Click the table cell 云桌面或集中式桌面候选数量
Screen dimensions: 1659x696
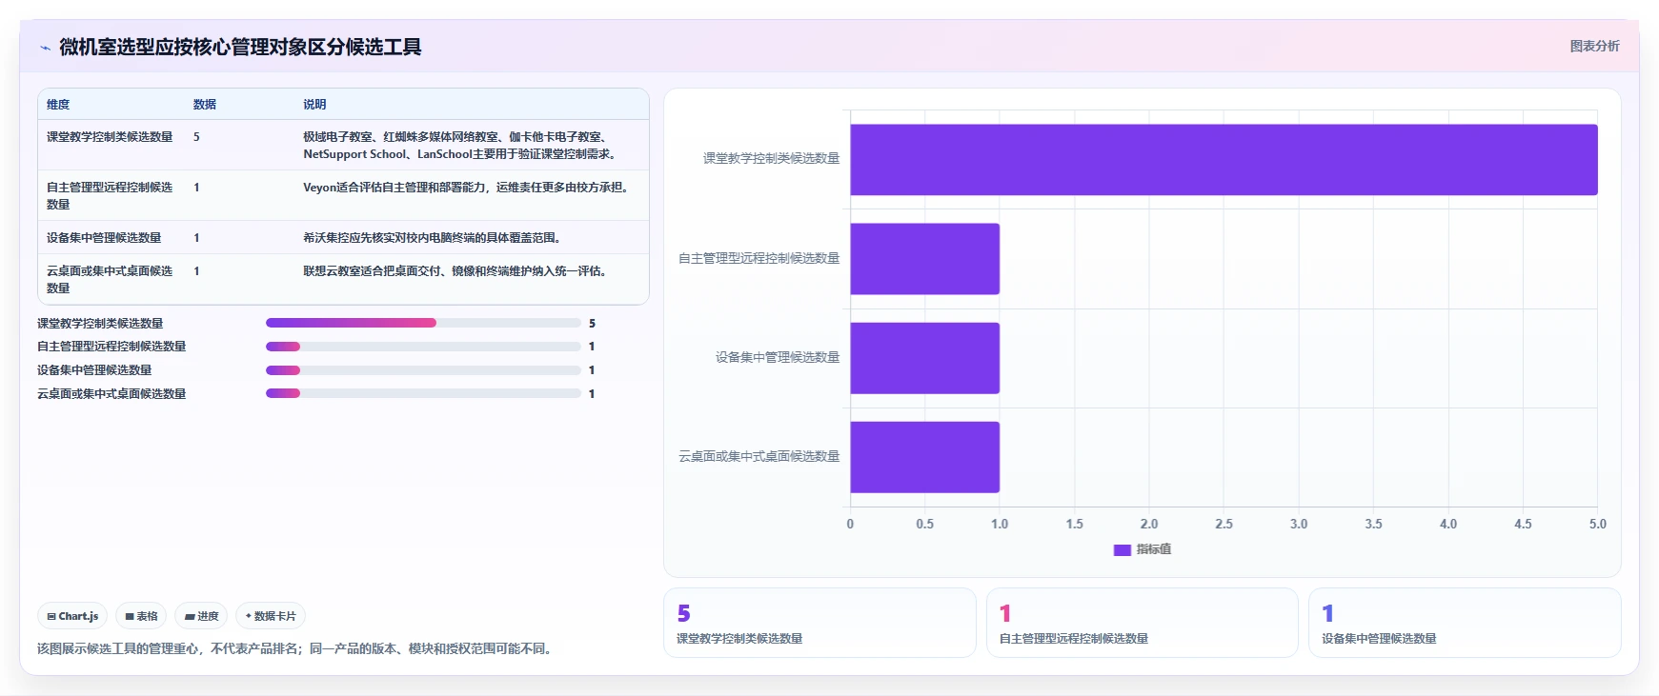pyautogui.click(x=110, y=280)
